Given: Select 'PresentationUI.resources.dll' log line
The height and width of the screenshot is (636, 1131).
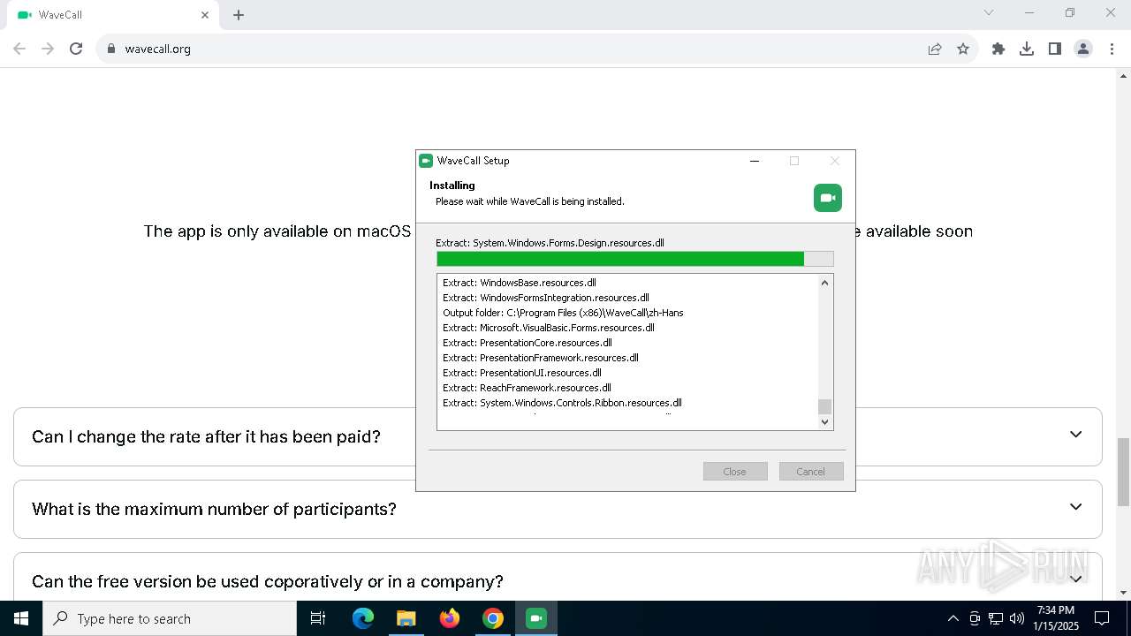Looking at the screenshot, I should tap(522, 373).
